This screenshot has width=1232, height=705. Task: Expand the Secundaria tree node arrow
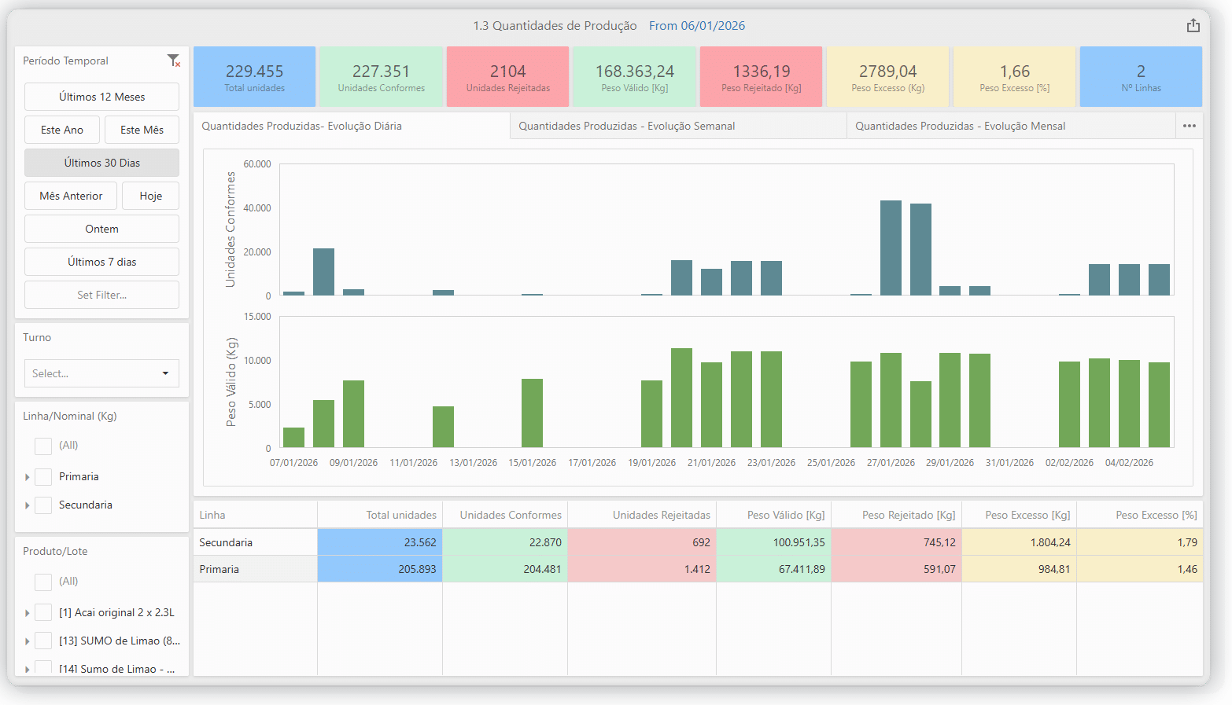(28, 505)
